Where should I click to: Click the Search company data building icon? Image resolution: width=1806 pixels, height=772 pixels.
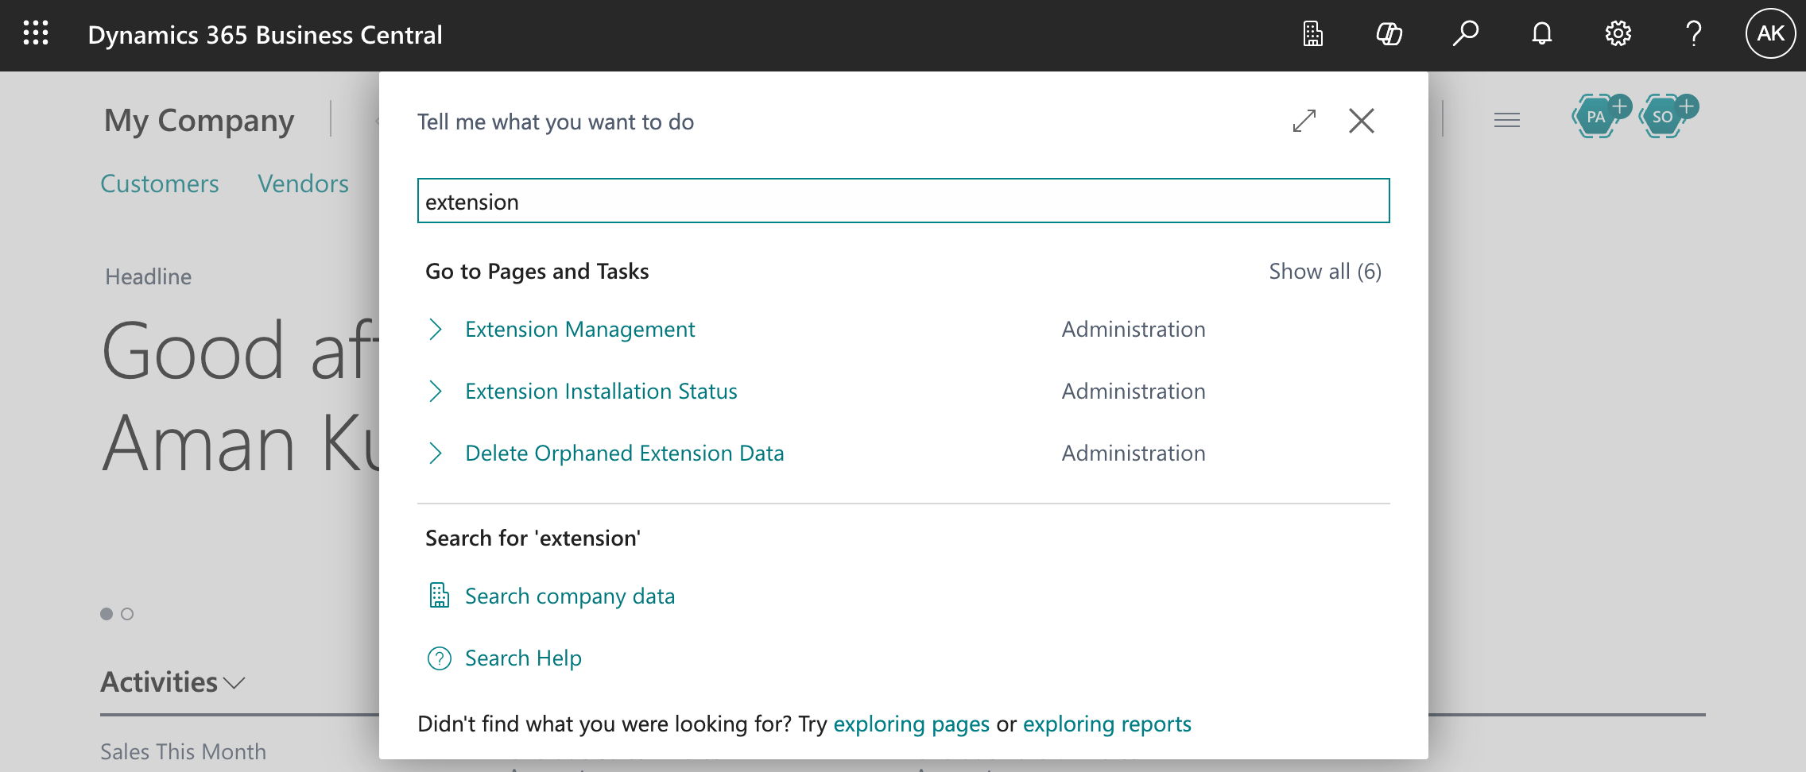(440, 596)
